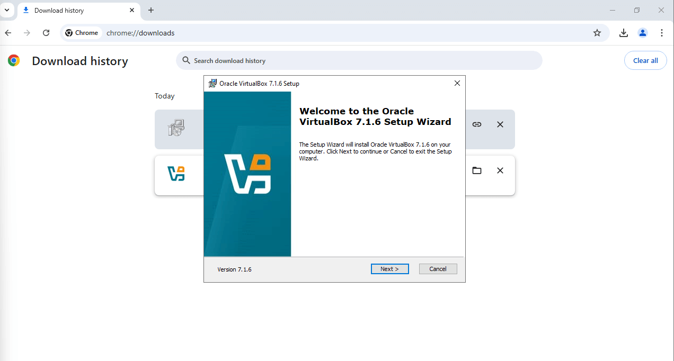The image size is (674, 361).
Task: Close the Oracle VirtualBox Setup dialog
Action: (x=457, y=83)
